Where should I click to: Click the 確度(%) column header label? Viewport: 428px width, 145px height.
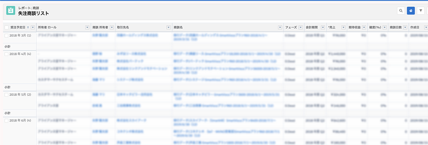(x=375, y=27)
